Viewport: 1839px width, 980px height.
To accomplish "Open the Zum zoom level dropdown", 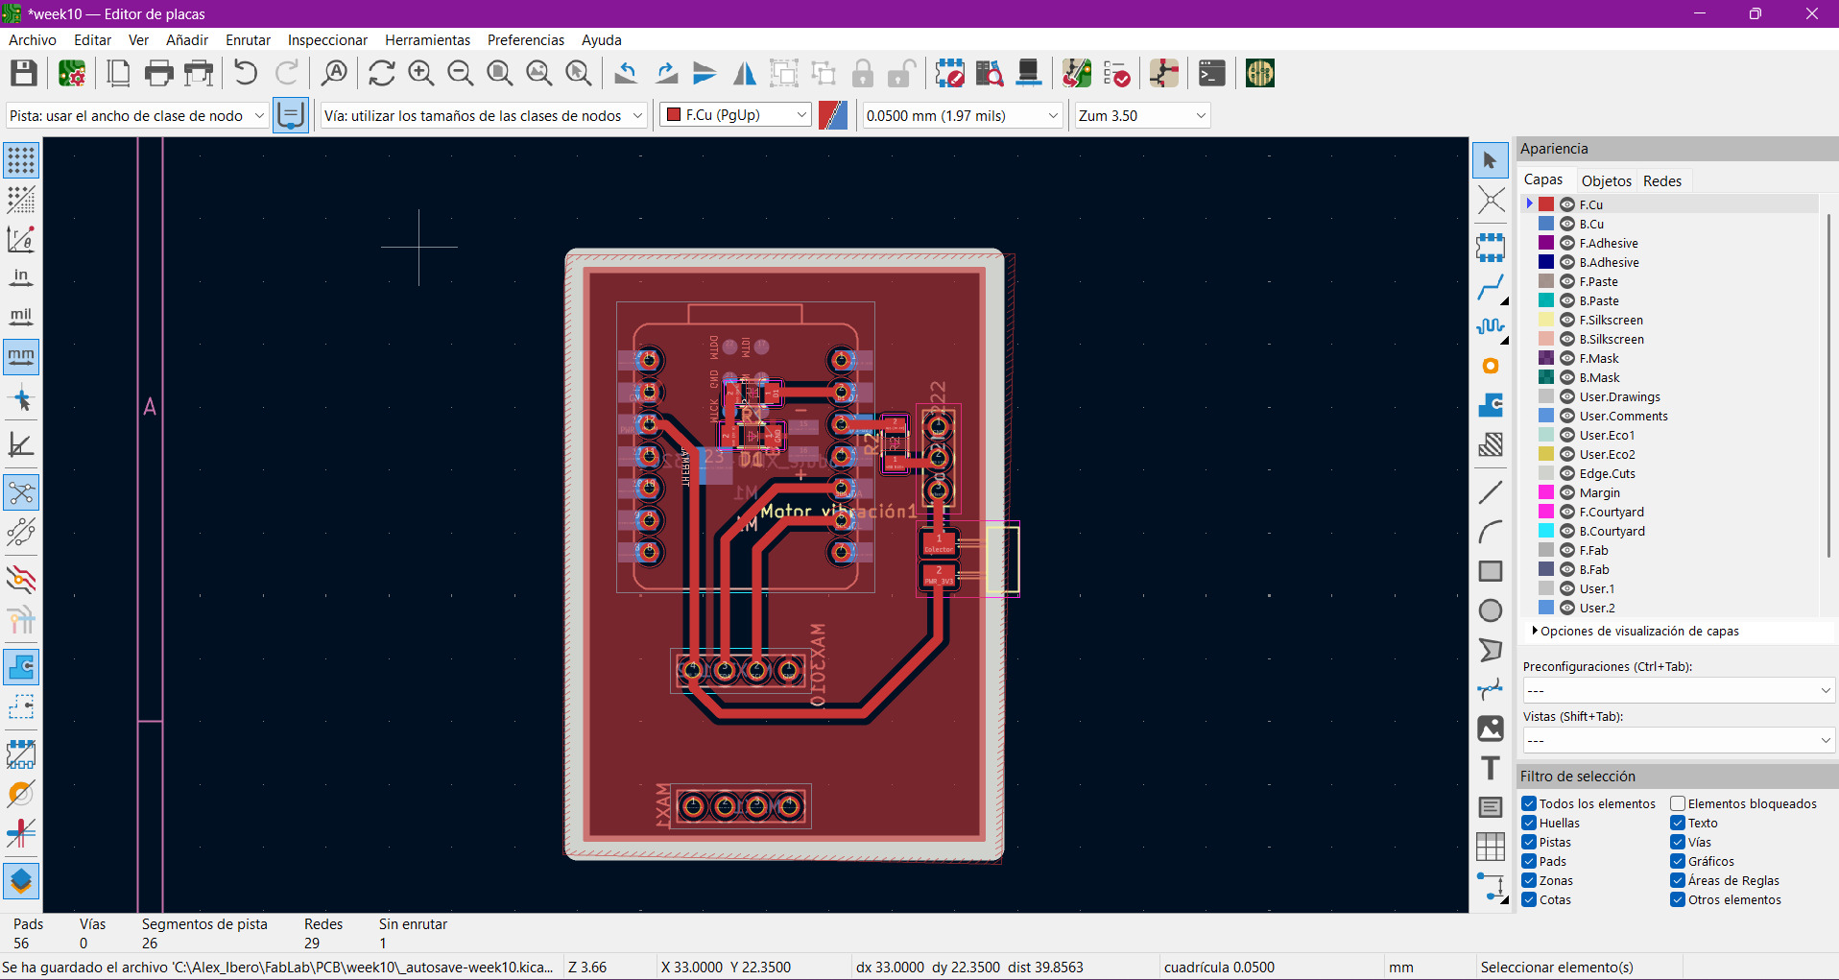I will point(1142,115).
